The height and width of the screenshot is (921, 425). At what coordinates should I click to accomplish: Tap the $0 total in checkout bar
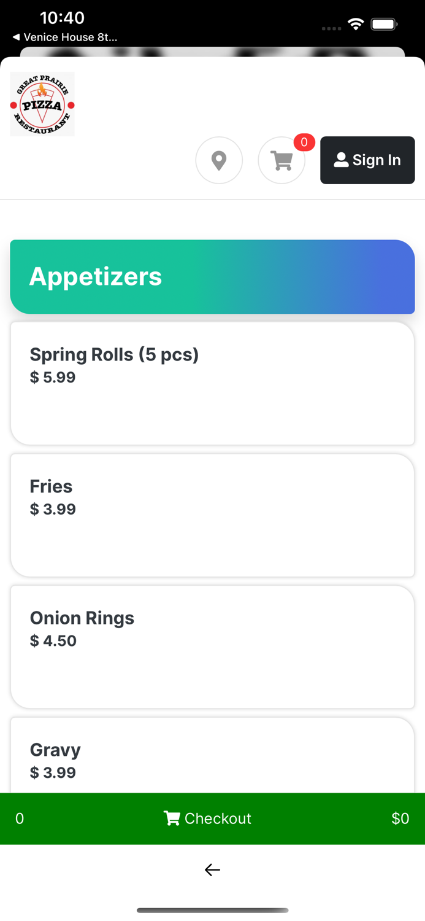[400, 818]
